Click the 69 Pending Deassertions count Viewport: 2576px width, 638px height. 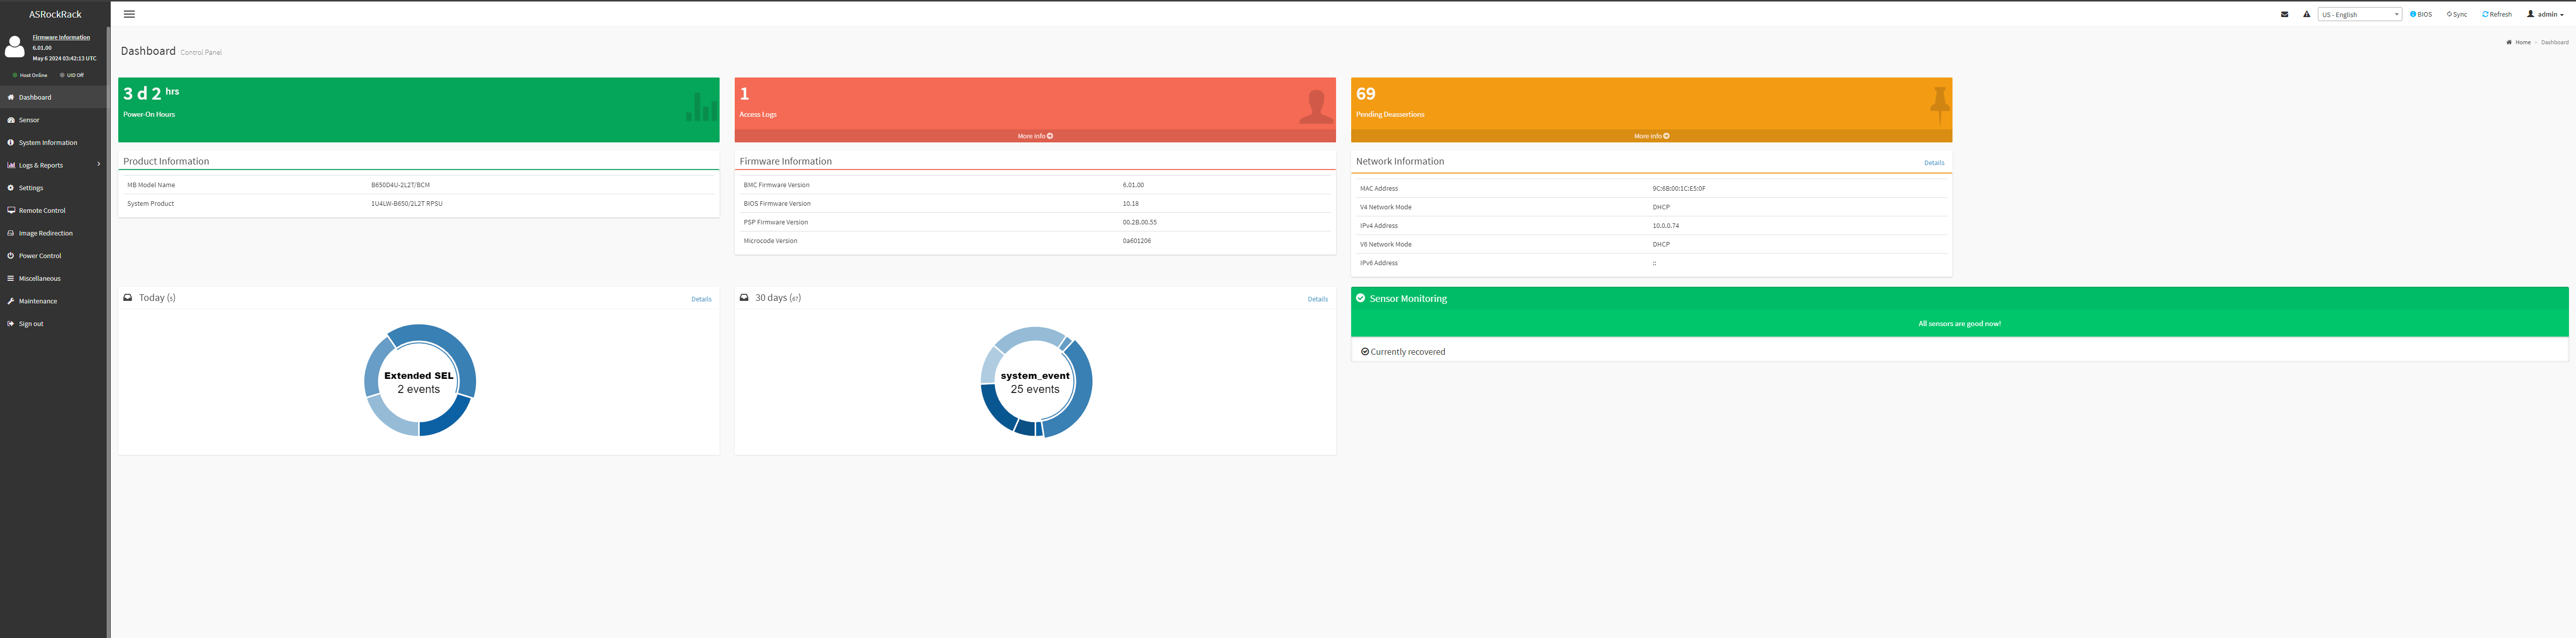[x=1365, y=94]
